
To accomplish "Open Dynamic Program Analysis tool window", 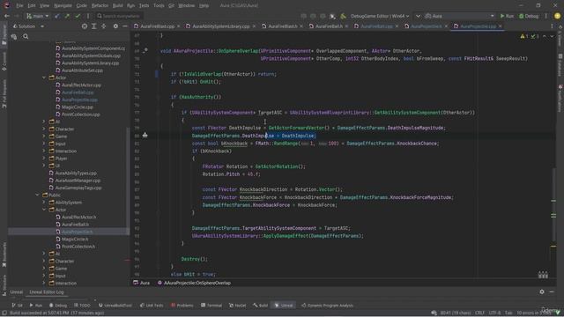I will coord(327,306).
